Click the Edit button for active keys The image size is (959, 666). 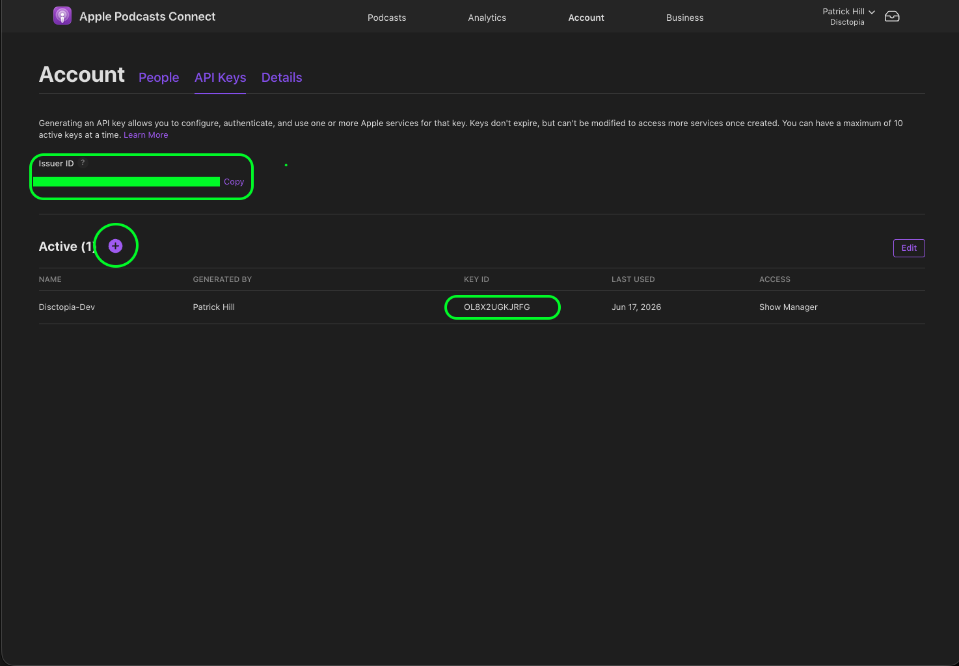click(909, 248)
